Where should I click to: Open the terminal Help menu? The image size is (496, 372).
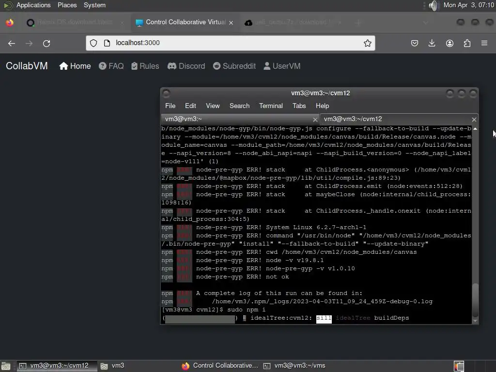tap(322, 106)
